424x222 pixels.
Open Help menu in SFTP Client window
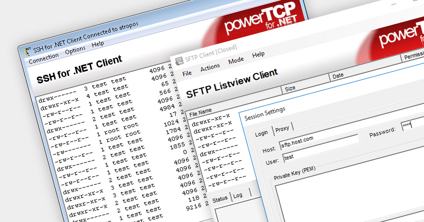(258, 55)
